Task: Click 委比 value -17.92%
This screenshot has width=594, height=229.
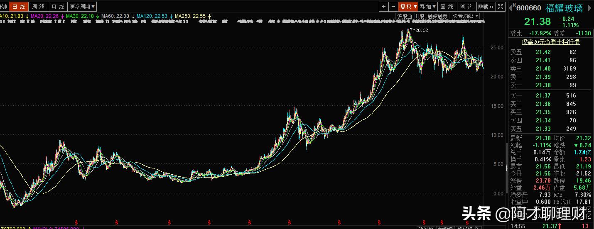Action: [540, 33]
